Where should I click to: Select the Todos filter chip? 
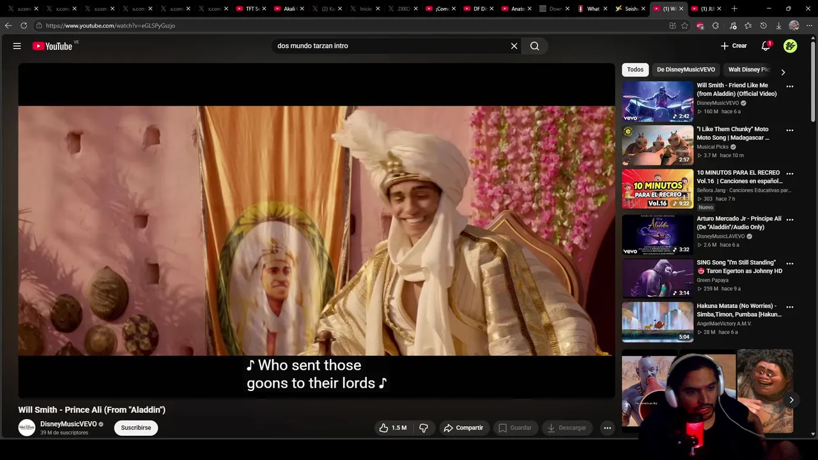coord(635,70)
